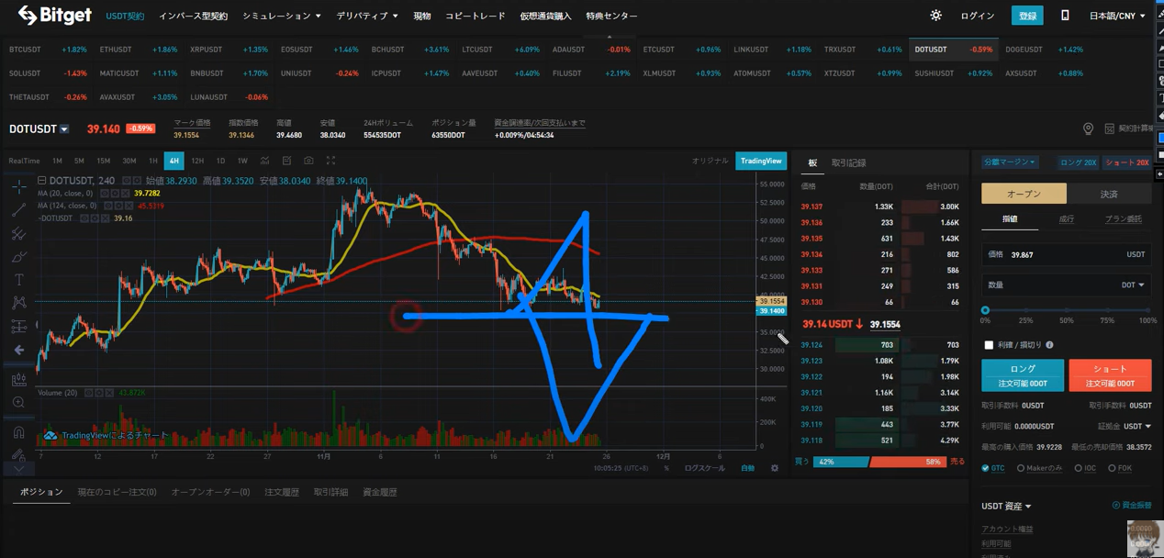The image size is (1164, 558).
Task: Switch to the 決済 tab
Action: (1109, 194)
